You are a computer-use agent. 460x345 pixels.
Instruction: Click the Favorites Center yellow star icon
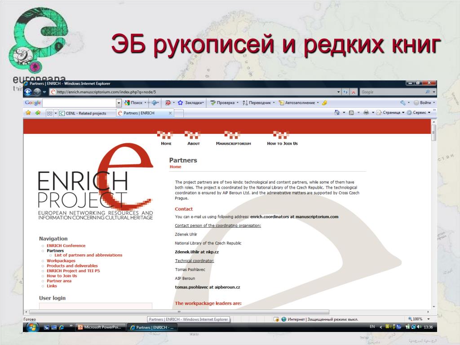28,113
